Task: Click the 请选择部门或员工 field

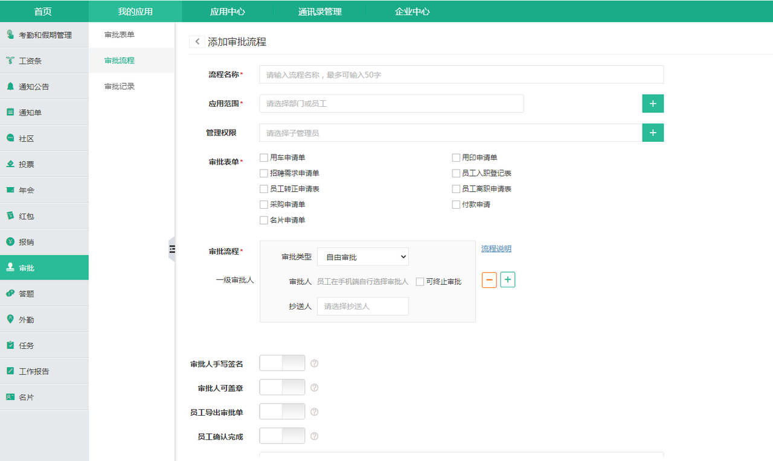Action: 391,104
